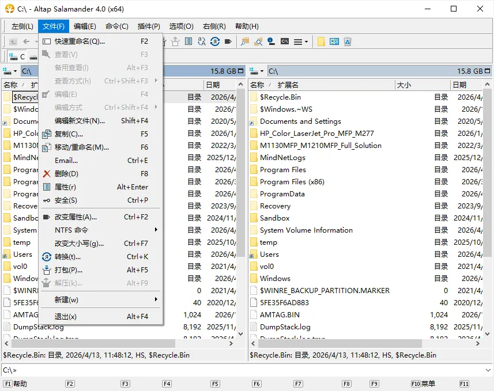
Task: Select Program Files (x86) in right panel
Action: click(292, 182)
